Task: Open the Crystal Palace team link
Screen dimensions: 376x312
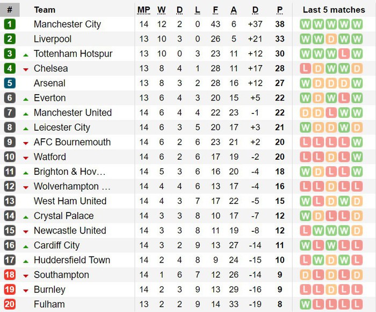Action: tap(63, 216)
